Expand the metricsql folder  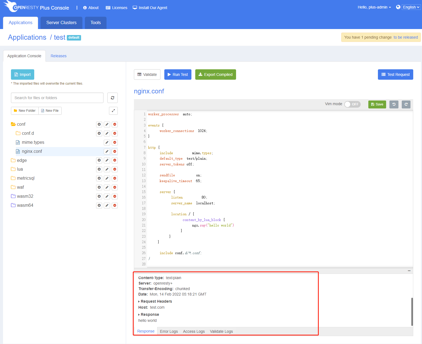point(13,178)
